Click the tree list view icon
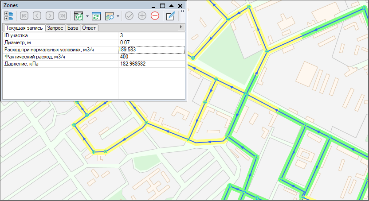369x201 pixels. tap(9, 16)
